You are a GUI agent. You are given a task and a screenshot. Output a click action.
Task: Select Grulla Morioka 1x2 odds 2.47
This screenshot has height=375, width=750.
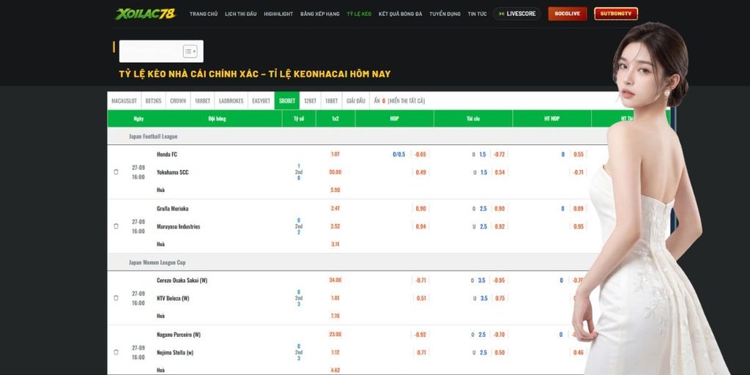(x=335, y=208)
